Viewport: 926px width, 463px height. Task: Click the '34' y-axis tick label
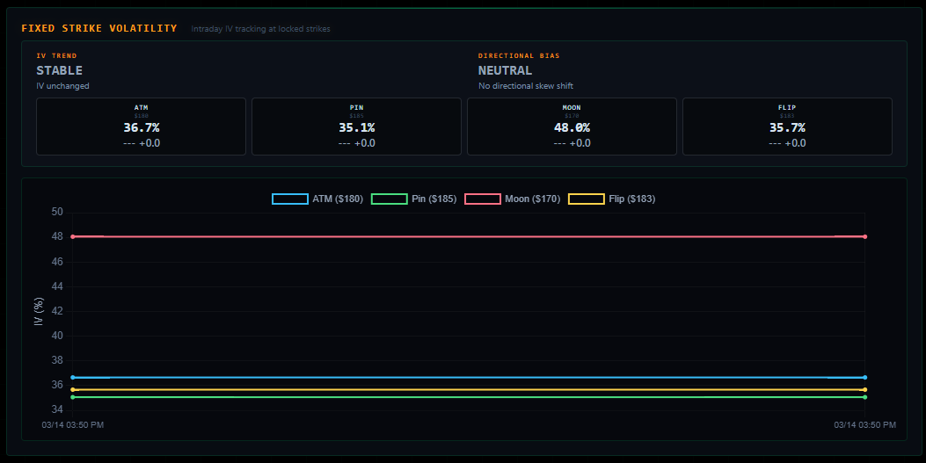[x=57, y=410]
